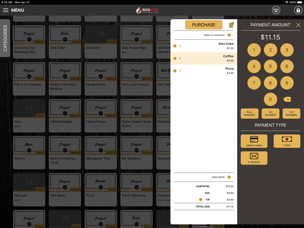This screenshot has height=228, width=304.
Task: Remove Pizza from the order
Action: coord(175,71)
